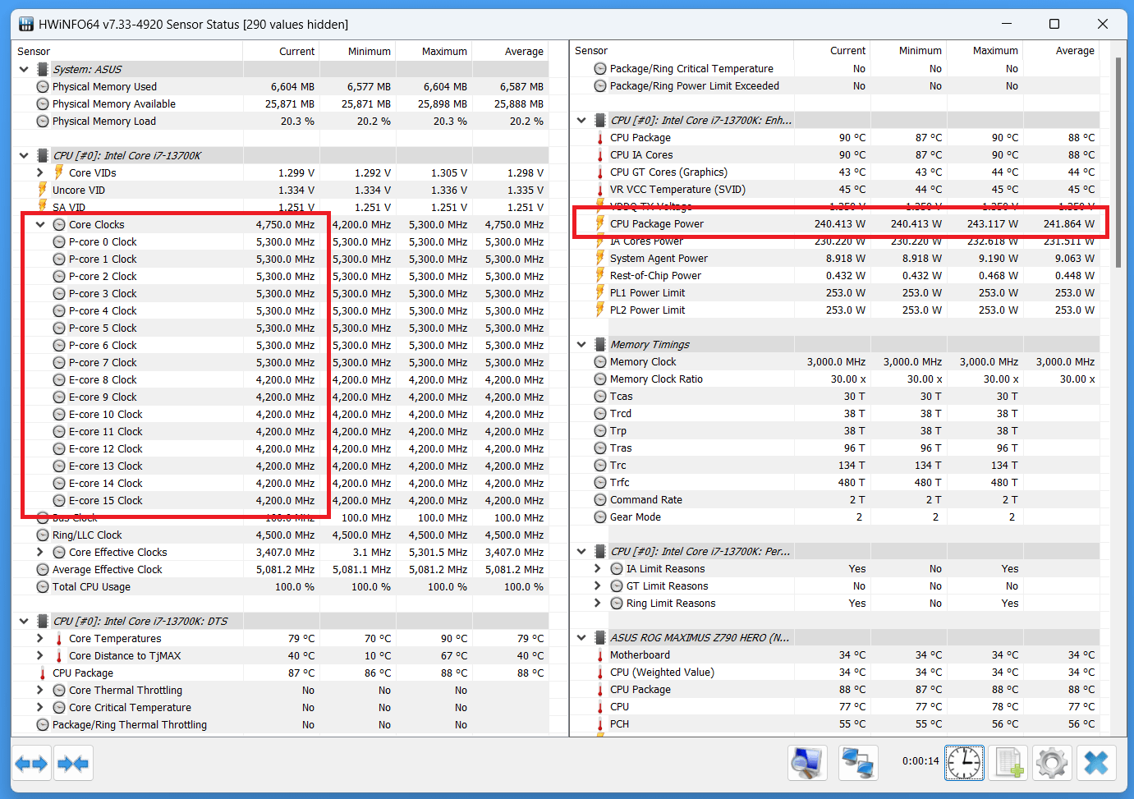This screenshot has height=799, width=1134.
Task: Select the E-core 8 Clock row
Action: (x=280, y=380)
